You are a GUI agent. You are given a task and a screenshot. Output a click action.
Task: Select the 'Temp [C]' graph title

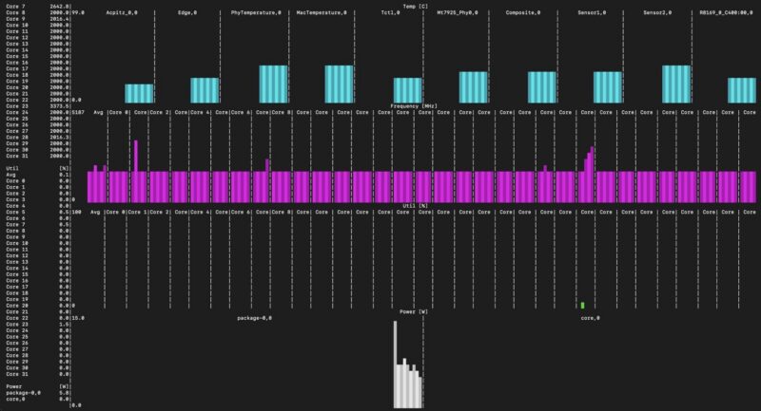click(416, 7)
